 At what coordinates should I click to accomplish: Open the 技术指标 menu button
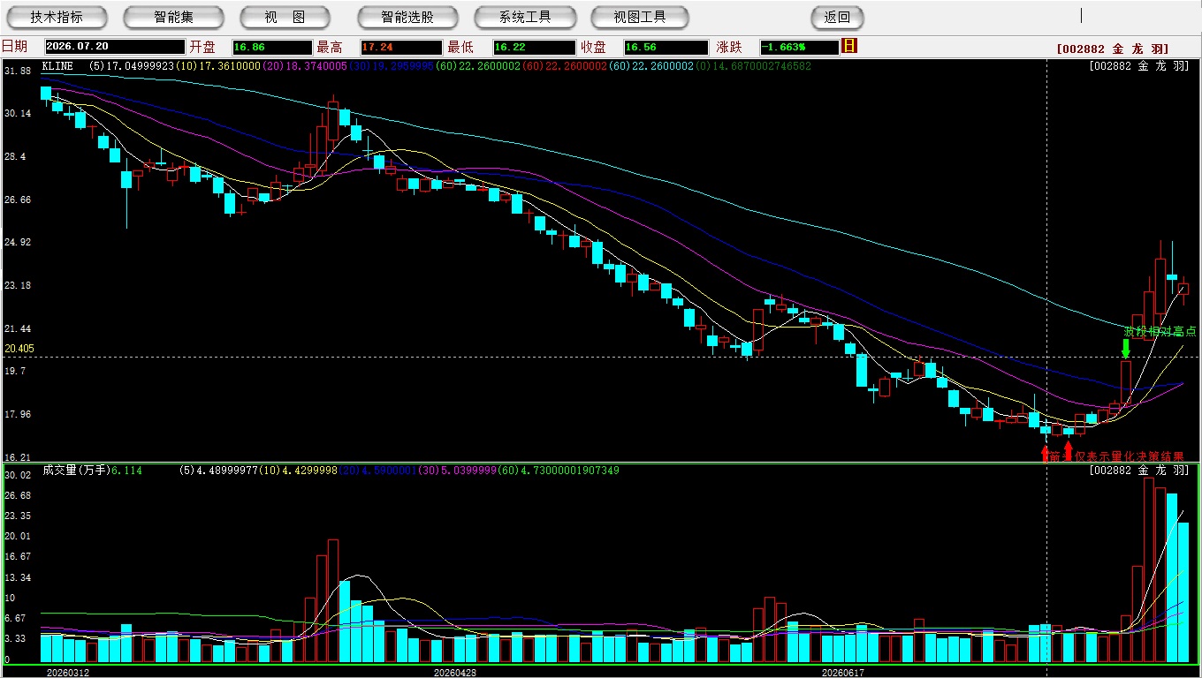[57, 17]
